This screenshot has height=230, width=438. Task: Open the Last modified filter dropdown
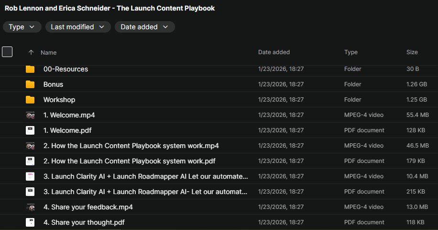(78, 27)
